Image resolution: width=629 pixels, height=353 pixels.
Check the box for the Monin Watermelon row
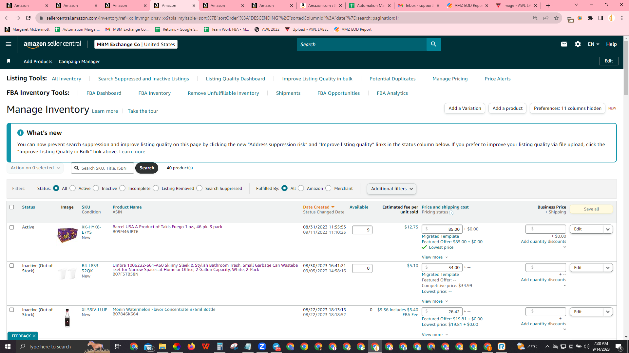pyautogui.click(x=12, y=310)
